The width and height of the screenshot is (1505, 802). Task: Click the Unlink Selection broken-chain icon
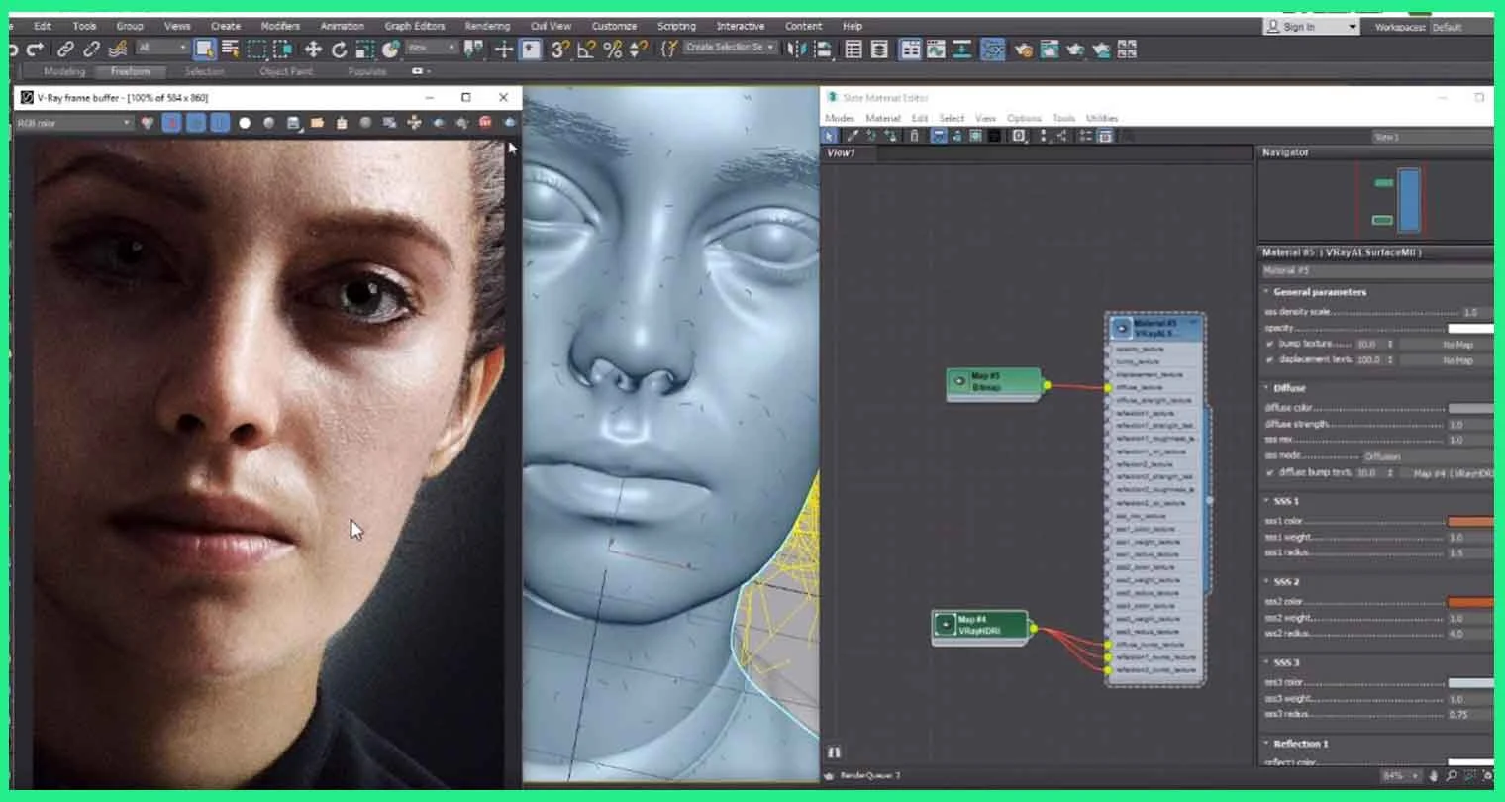(x=91, y=49)
